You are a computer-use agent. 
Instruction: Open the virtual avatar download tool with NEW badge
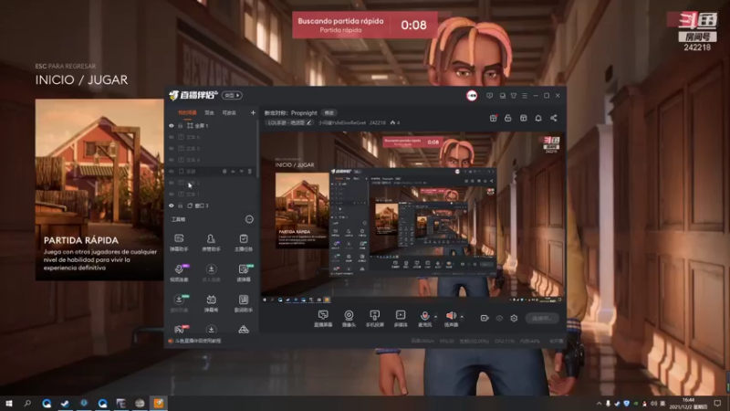tap(179, 303)
